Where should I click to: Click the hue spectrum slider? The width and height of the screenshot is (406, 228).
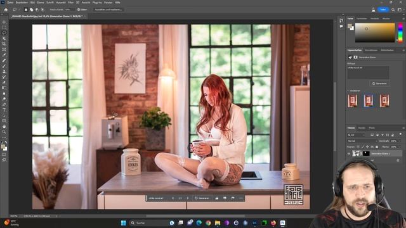[x=400, y=33]
